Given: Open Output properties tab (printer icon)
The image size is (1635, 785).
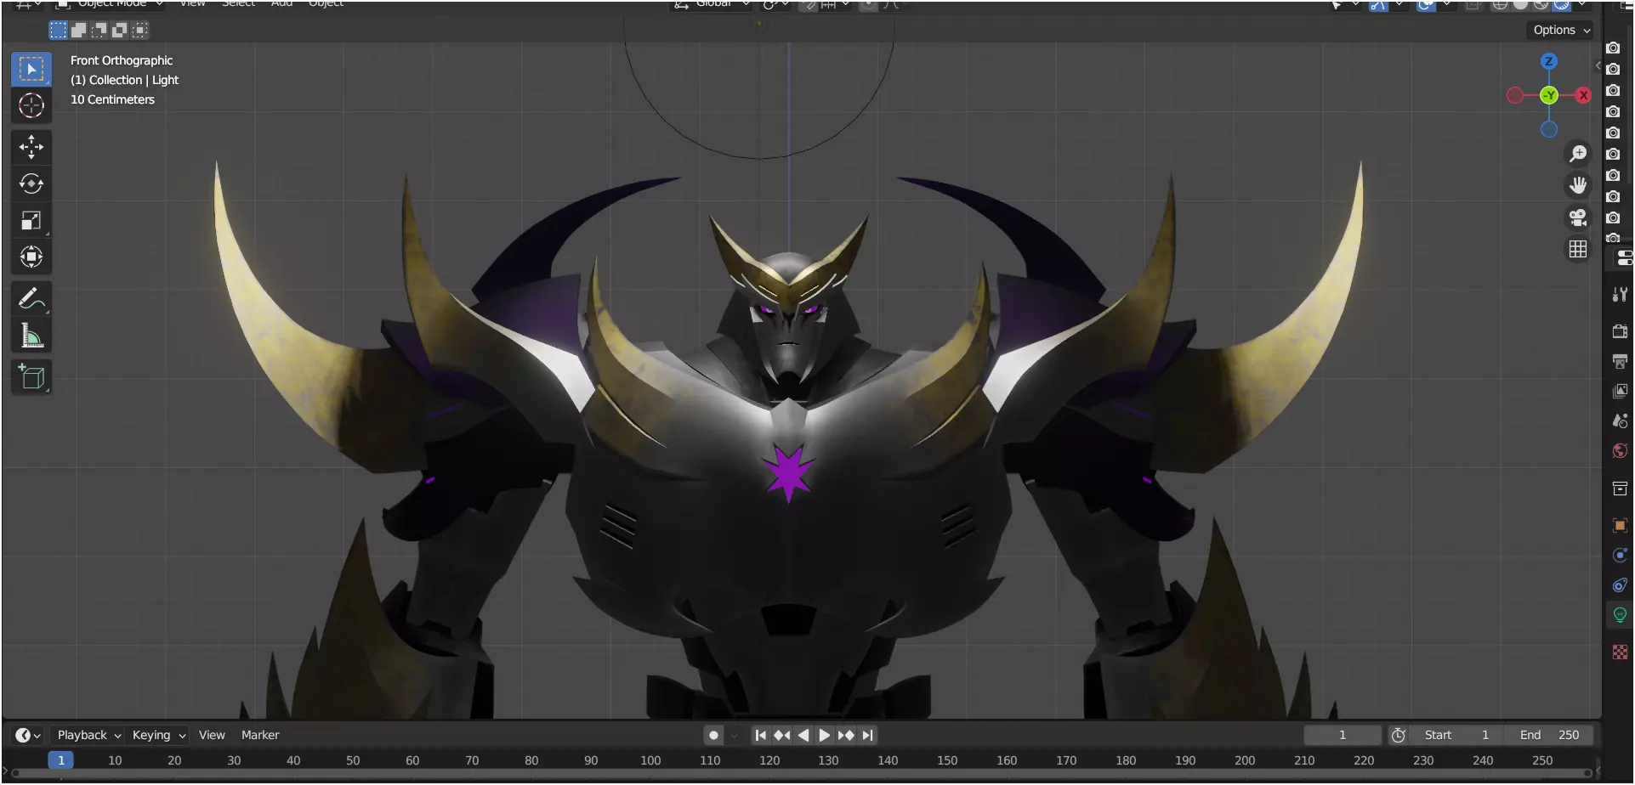Looking at the screenshot, I should click(x=1620, y=361).
